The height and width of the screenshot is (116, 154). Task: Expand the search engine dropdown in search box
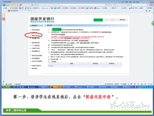click(x=117, y=5)
